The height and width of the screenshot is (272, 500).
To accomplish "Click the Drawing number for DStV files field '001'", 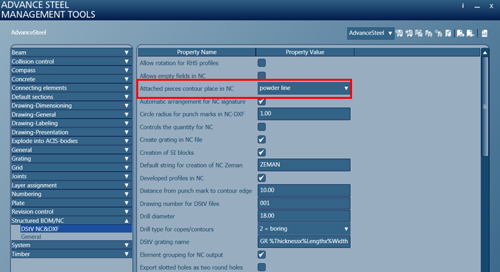I will point(304,203).
